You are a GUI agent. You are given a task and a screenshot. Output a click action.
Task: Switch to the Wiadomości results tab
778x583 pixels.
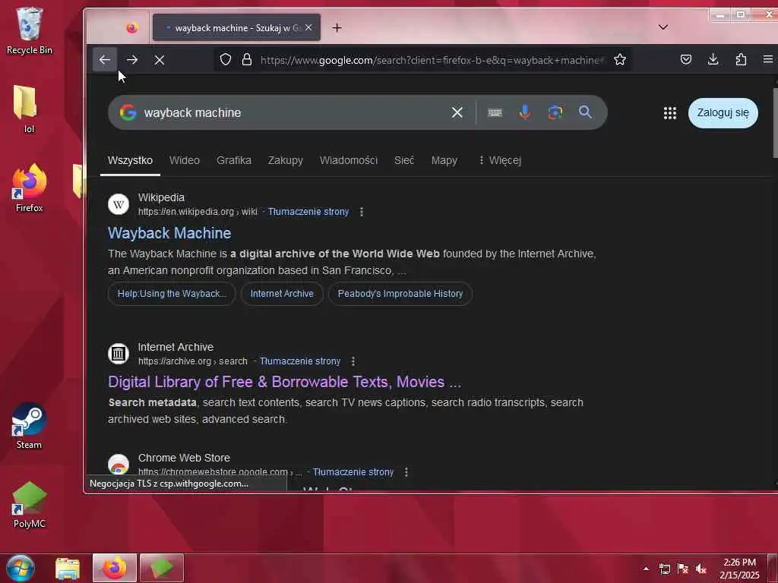tap(348, 160)
